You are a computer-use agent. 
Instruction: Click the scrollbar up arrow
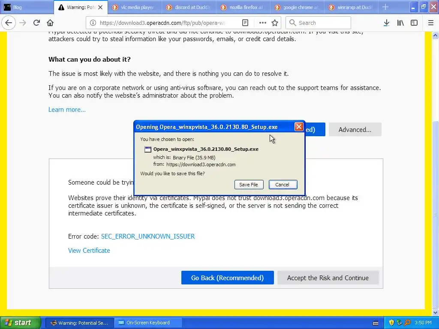point(436,35)
